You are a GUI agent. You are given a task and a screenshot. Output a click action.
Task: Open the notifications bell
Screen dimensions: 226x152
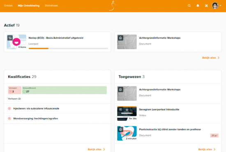(x=198, y=6)
